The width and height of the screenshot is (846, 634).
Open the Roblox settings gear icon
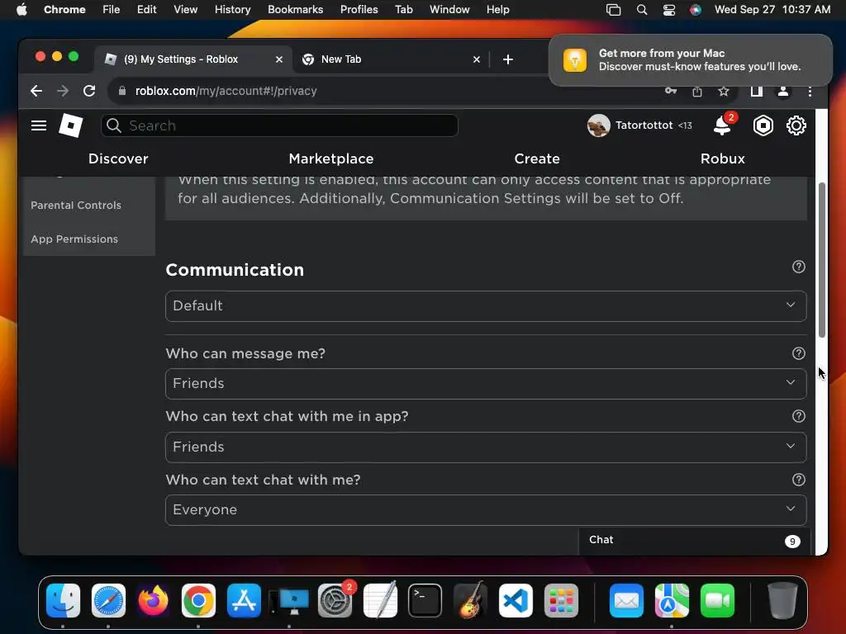pyautogui.click(x=796, y=125)
